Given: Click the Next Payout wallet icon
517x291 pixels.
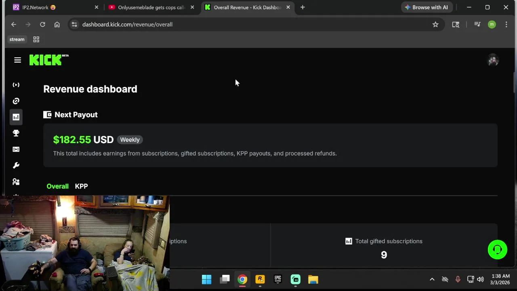Looking at the screenshot, I should point(47,115).
